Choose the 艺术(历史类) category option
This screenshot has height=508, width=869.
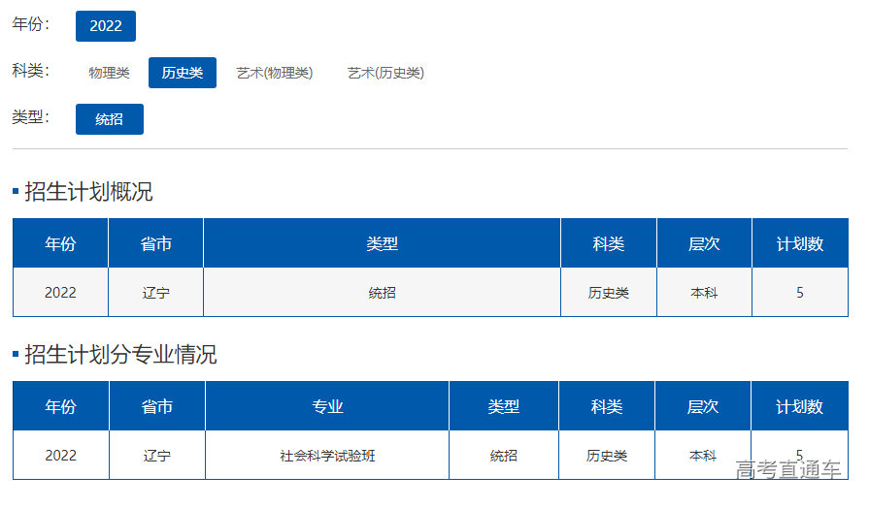[x=385, y=73]
